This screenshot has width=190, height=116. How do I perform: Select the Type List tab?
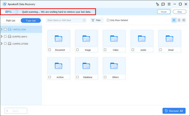click(x=31, y=21)
